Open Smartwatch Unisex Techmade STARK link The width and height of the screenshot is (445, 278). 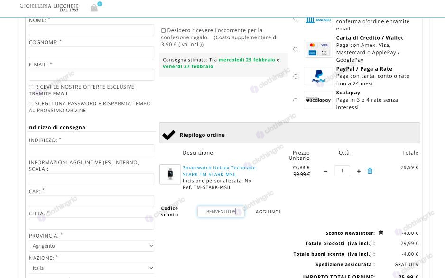point(219,171)
